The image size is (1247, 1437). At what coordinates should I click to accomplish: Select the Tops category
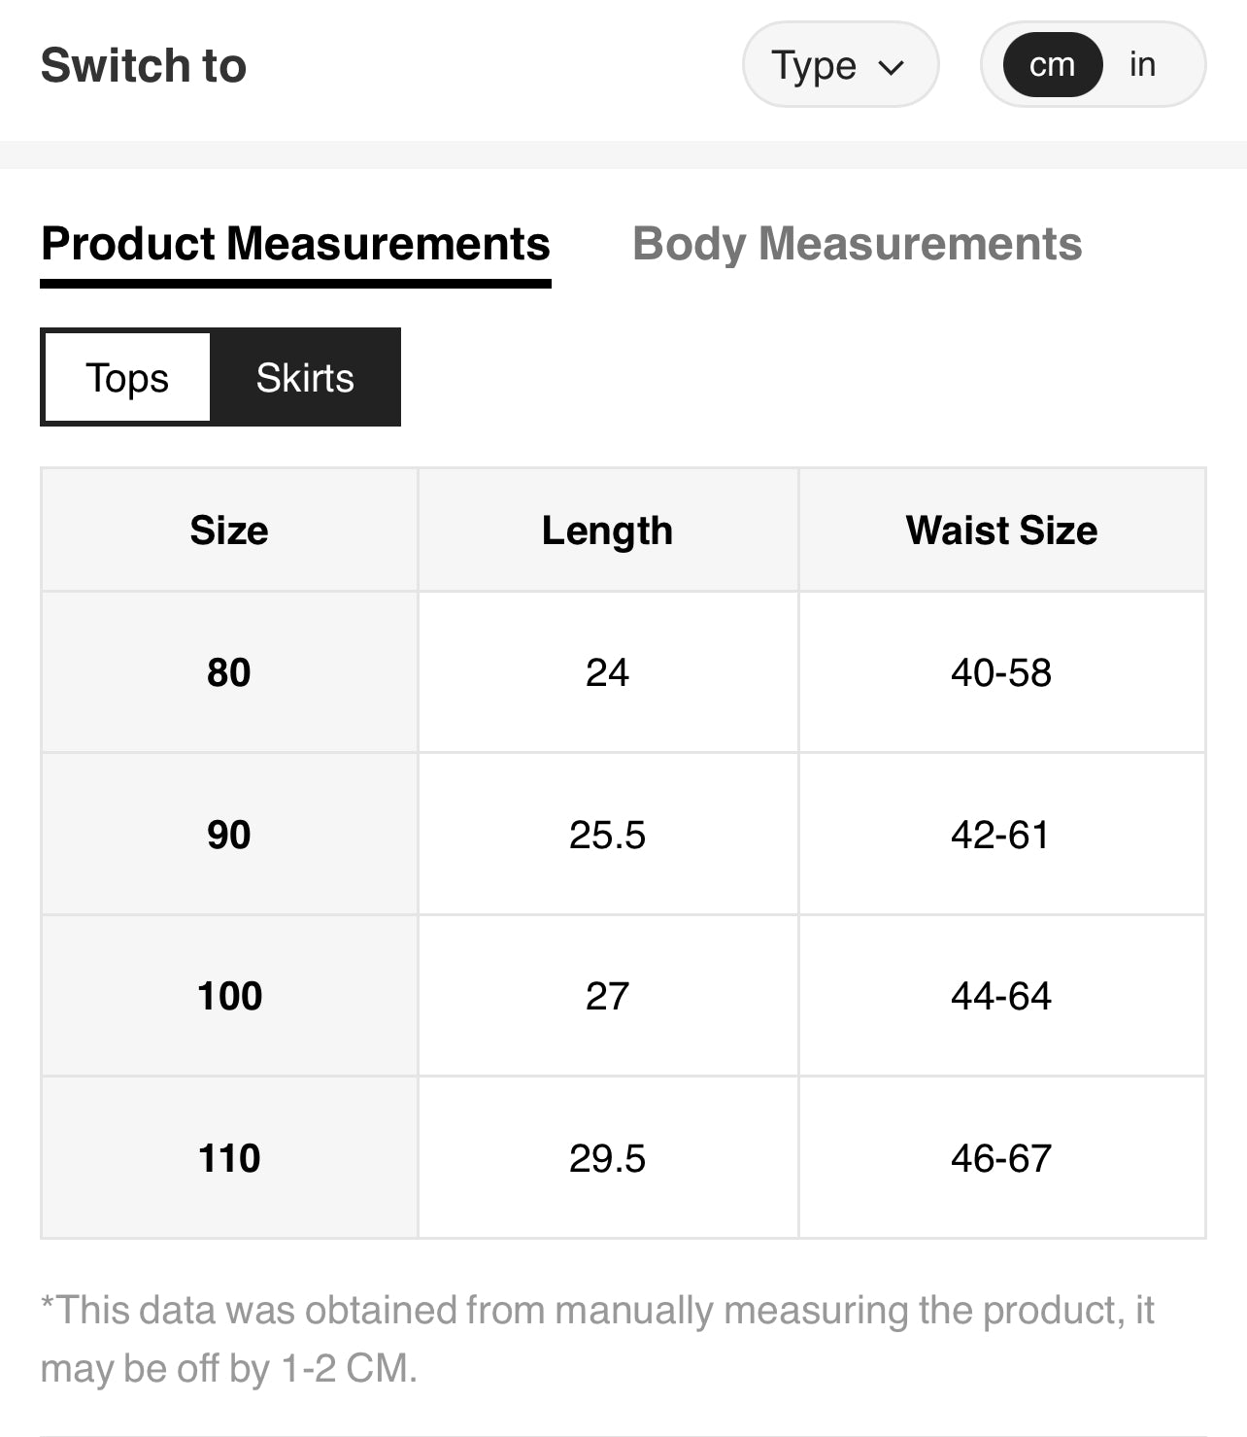click(127, 377)
